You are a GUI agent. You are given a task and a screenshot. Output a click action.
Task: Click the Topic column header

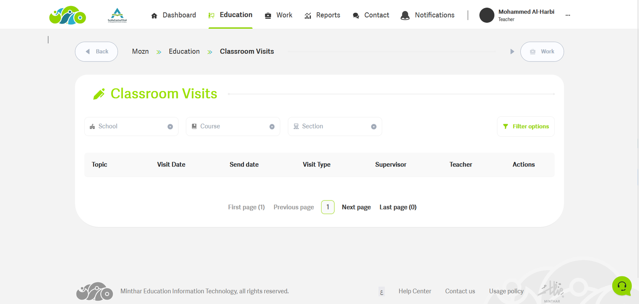coord(99,165)
